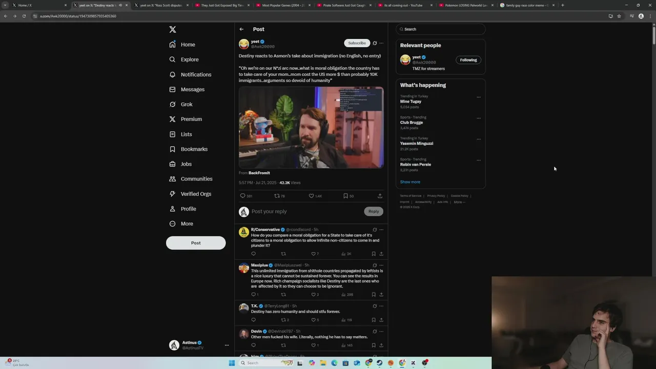The image size is (656, 369).
Task: Open Profile in sidebar
Action: click(x=182, y=209)
